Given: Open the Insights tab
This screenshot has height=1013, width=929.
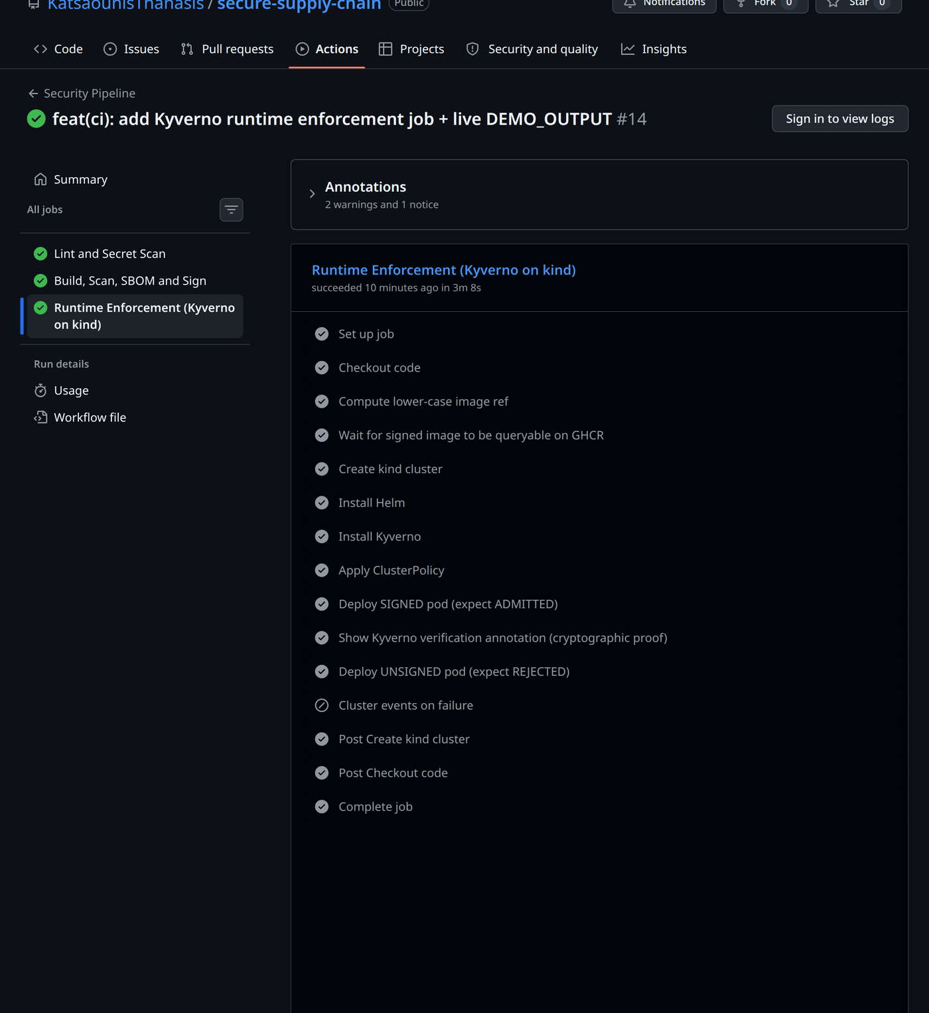Looking at the screenshot, I should (x=654, y=49).
